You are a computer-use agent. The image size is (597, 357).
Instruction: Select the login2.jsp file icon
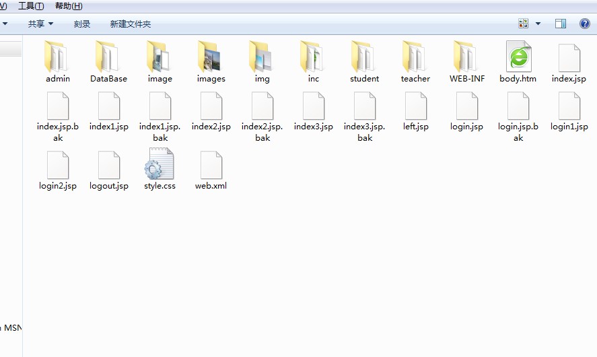pyautogui.click(x=58, y=165)
